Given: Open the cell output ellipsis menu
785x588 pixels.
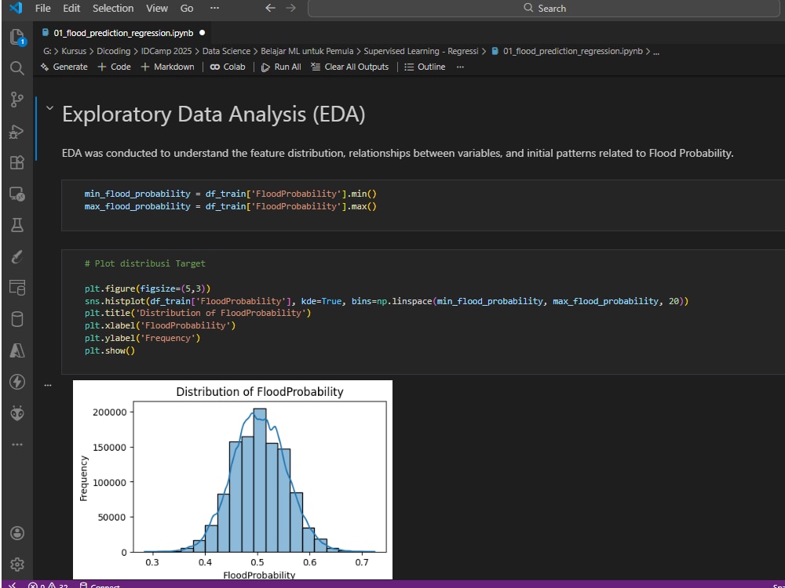Looking at the screenshot, I should pyautogui.click(x=48, y=385).
